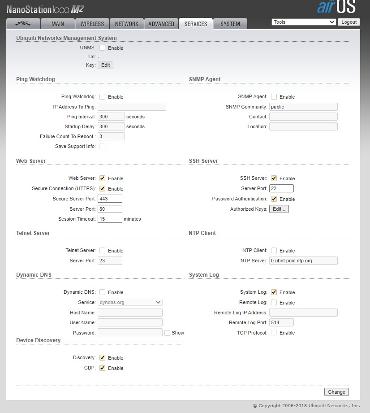Click the Dynamic DNS Host Name field
The width and height of the screenshot is (370, 413).
(x=130, y=313)
